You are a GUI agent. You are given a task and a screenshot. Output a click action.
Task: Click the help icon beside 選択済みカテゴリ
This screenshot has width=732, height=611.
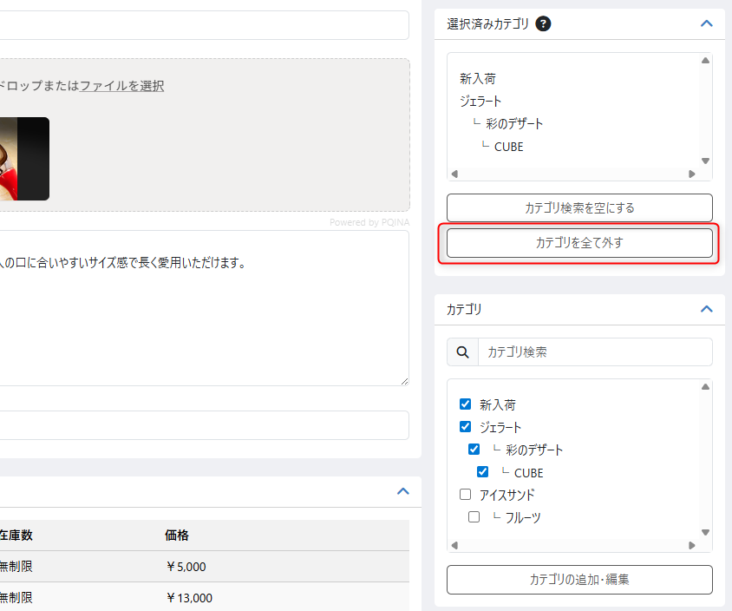click(544, 24)
